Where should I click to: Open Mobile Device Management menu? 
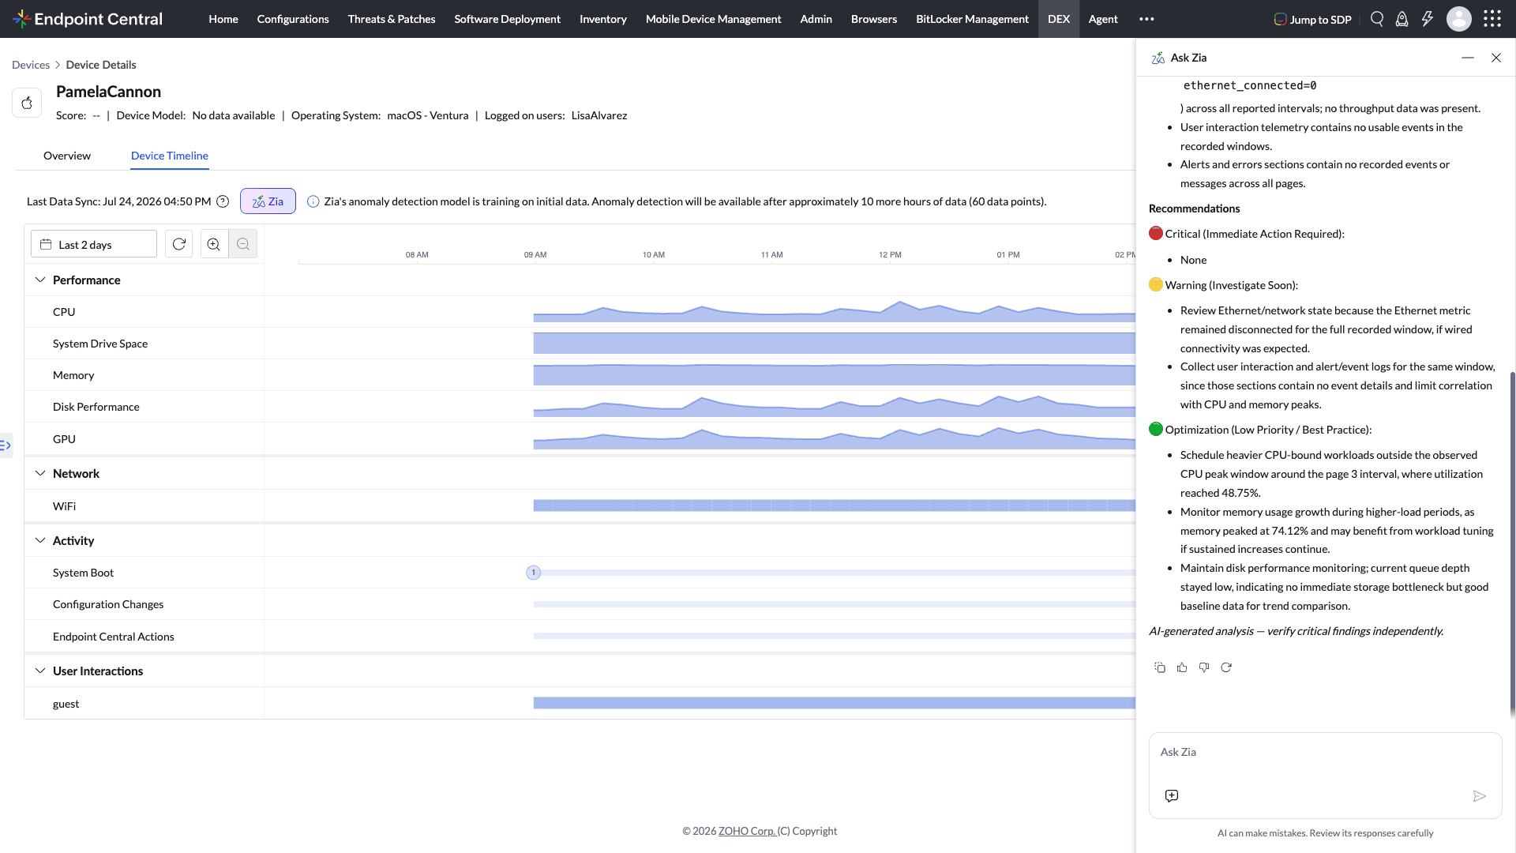(714, 19)
